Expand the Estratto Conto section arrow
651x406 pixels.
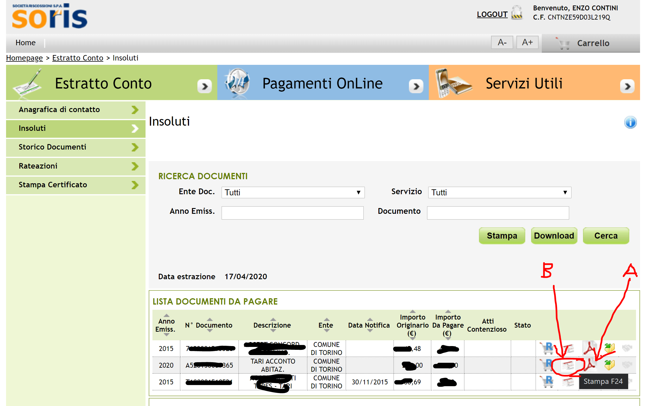(x=205, y=86)
